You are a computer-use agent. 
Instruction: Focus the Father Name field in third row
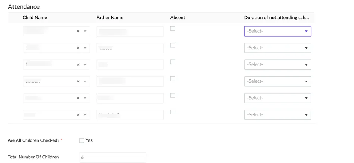[130, 65]
